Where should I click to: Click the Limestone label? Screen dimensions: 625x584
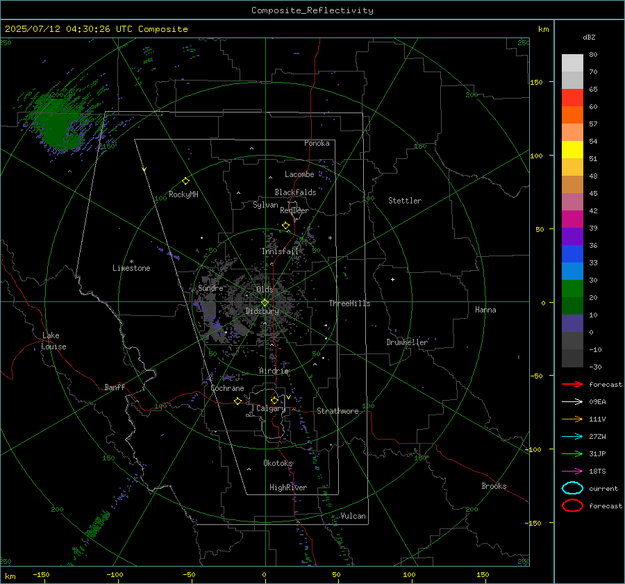131,268
